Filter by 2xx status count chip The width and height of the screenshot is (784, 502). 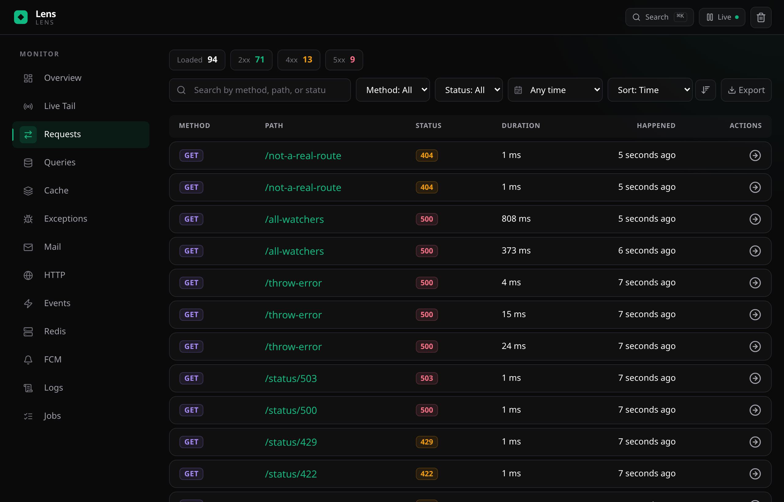coord(251,60)
